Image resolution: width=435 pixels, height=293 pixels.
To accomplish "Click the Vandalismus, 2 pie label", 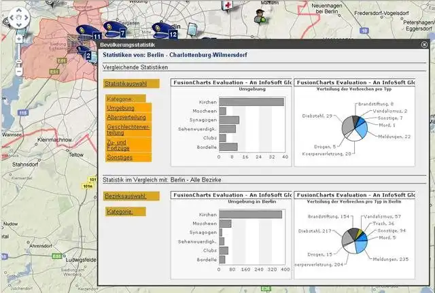I will pos(390,111).
